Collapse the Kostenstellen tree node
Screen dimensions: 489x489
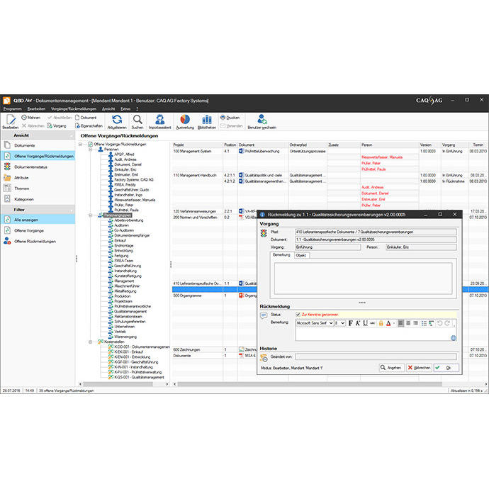pyautogui.click(x=91, y=342)
